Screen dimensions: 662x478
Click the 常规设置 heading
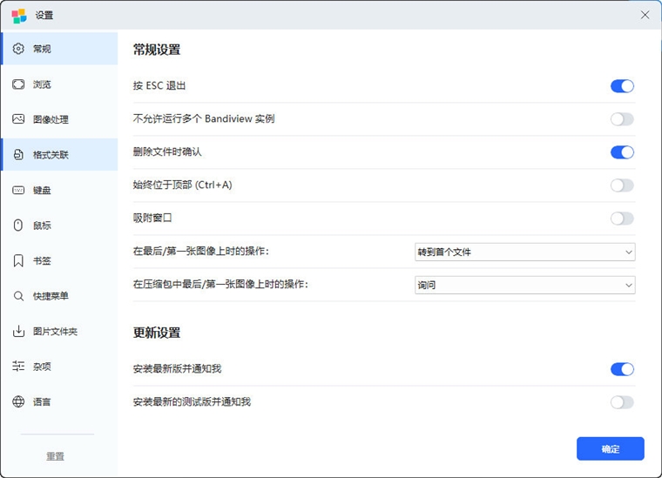[157, 50]
